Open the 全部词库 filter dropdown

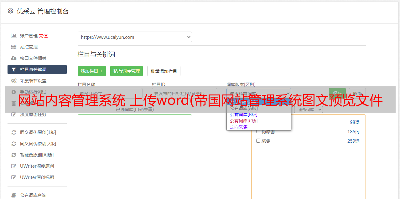[x=309, y=110]
